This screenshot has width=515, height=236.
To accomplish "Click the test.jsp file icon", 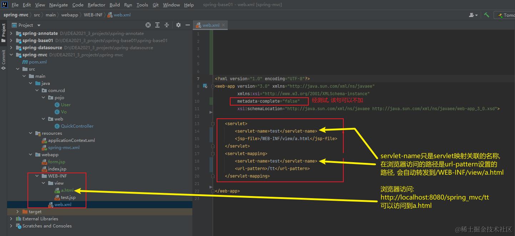I will (57, 197).
